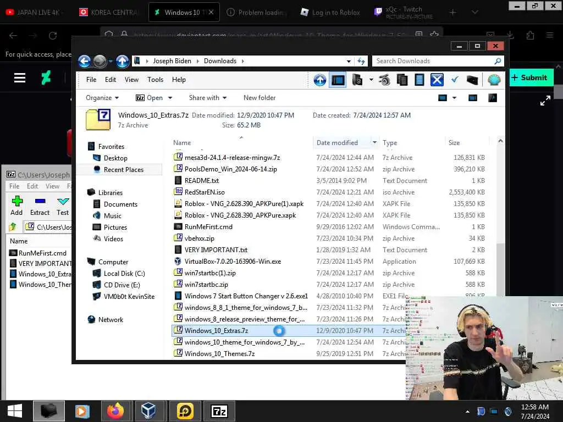The image size is (563, 422).
Task: Click the Forward arrow in Explorer
Action: (x=100, y=62)
